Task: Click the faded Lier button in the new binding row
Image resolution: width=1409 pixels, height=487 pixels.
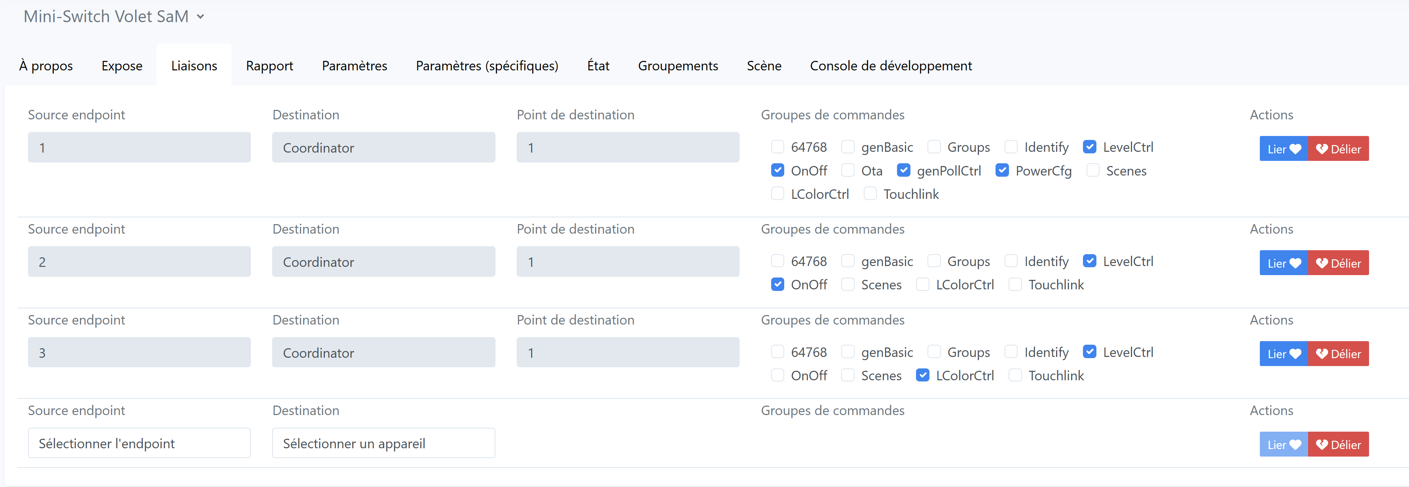Action: click(1284, 444)
